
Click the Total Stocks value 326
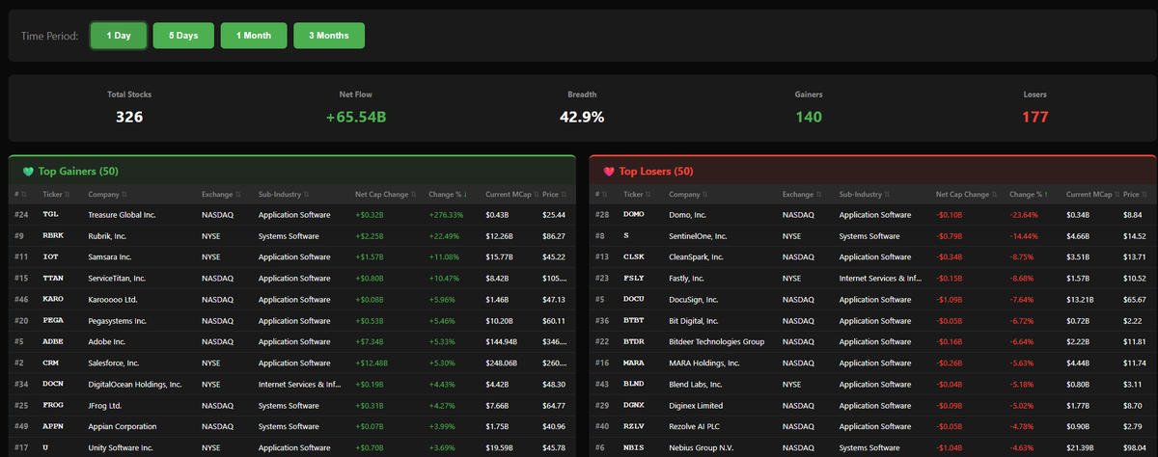129,118
